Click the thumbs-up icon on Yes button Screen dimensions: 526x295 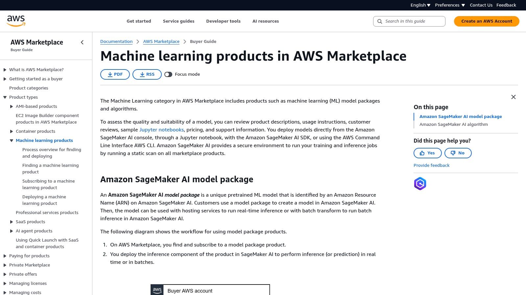[423, 153]
